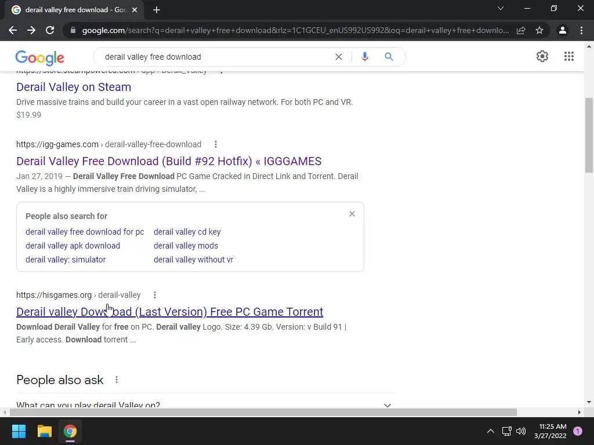Image resolution: width=594 pixels, height=445 pixels.
Task: Open the volume speaker icon in tray
Action: [x=521, y=431]
